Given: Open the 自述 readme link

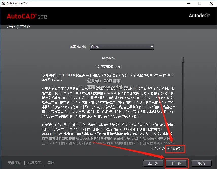Looking at the screenshot, I should [x=51, y=162].
